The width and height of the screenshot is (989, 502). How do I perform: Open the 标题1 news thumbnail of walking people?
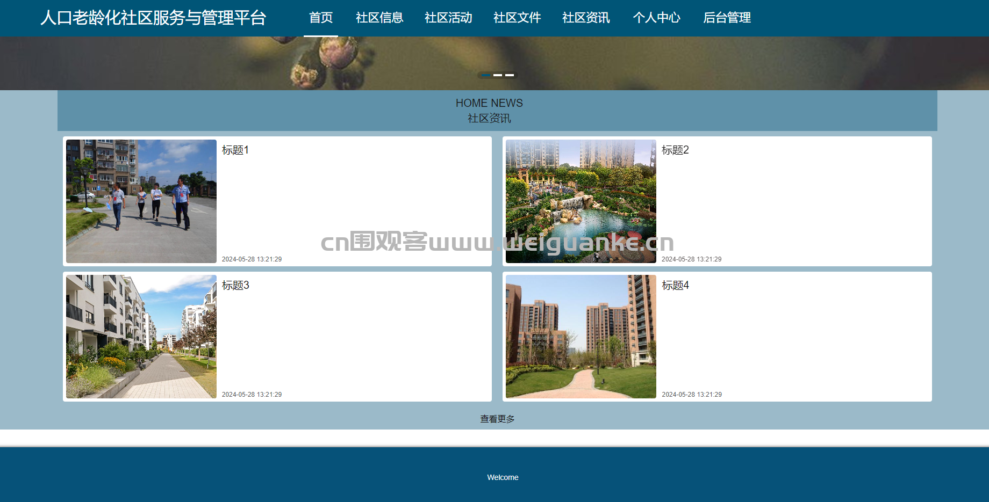pyautogui.click(x=141, y=201)
